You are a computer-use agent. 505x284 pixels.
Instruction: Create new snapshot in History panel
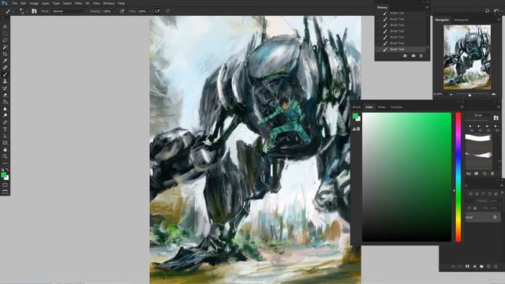point(413,56)
